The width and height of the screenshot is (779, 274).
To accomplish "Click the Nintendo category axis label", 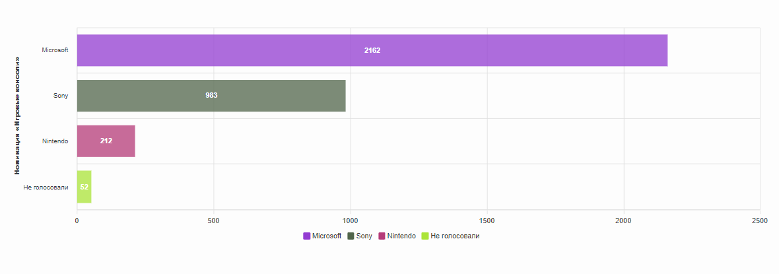I will 55,141.
